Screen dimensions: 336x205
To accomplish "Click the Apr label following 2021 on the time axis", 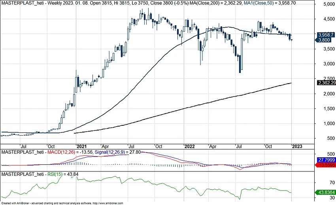I will tap(105, 147).
